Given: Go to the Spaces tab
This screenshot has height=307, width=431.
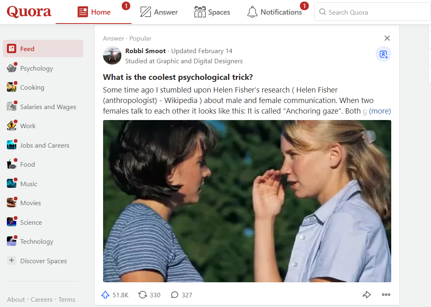Looking at the screenshot, I should (x=212, y=12).
